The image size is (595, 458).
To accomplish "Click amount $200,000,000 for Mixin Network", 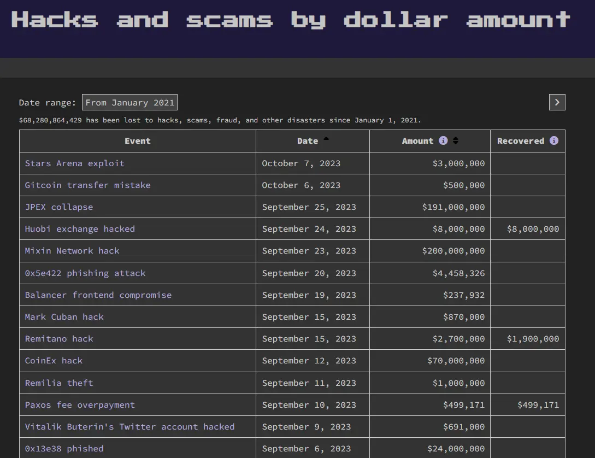I will pos(453,251).
